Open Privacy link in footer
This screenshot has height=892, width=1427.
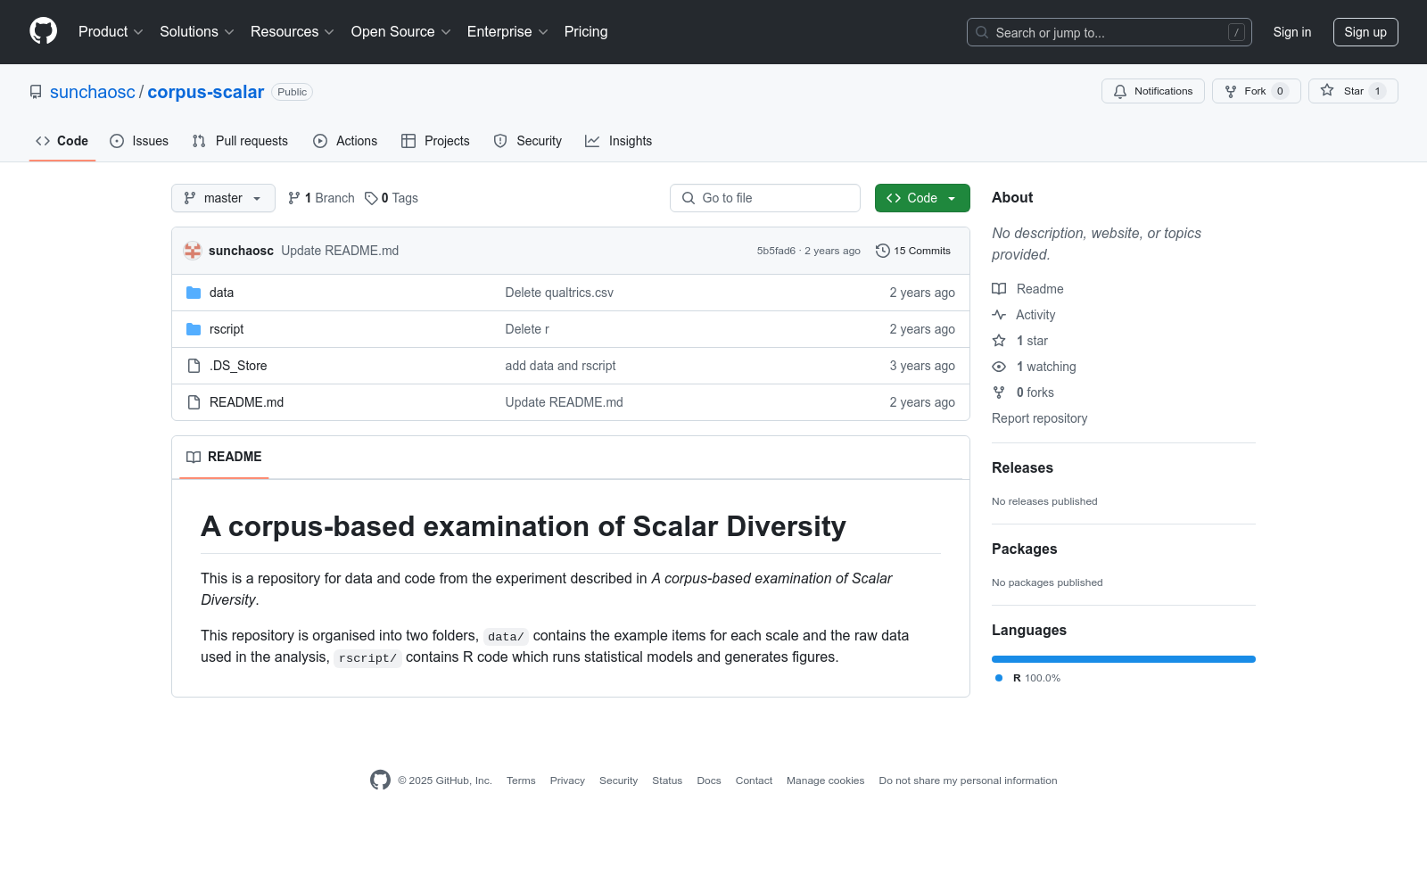[567, 780]
